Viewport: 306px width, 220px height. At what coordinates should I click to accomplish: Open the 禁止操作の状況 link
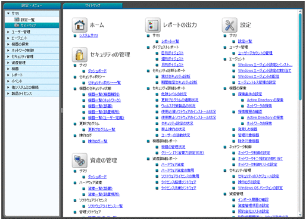click(173, 129)
